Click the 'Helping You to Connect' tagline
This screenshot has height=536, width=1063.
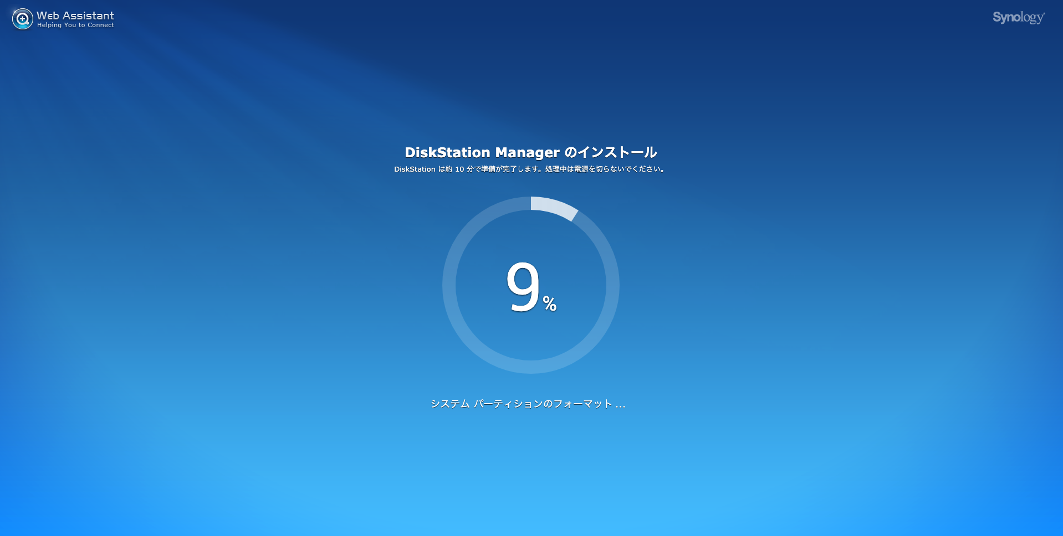coord(75,25)
